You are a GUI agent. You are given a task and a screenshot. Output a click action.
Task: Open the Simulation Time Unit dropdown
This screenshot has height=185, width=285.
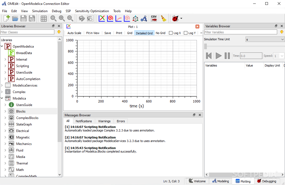(x=265, y=39)
